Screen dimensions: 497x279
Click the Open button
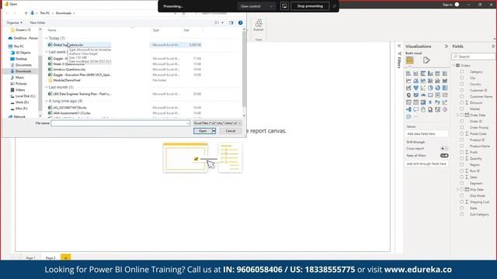coord(203,131)
